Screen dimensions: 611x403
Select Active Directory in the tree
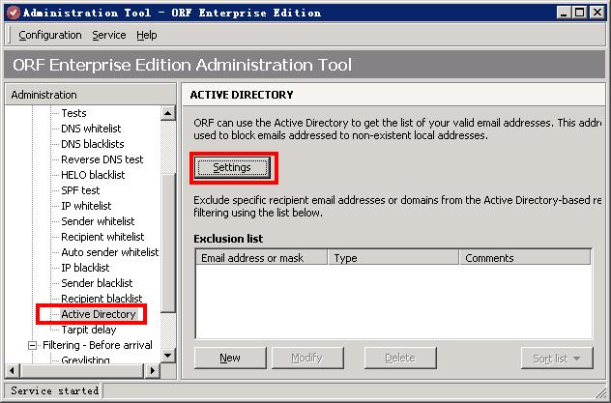click(98, 314)
